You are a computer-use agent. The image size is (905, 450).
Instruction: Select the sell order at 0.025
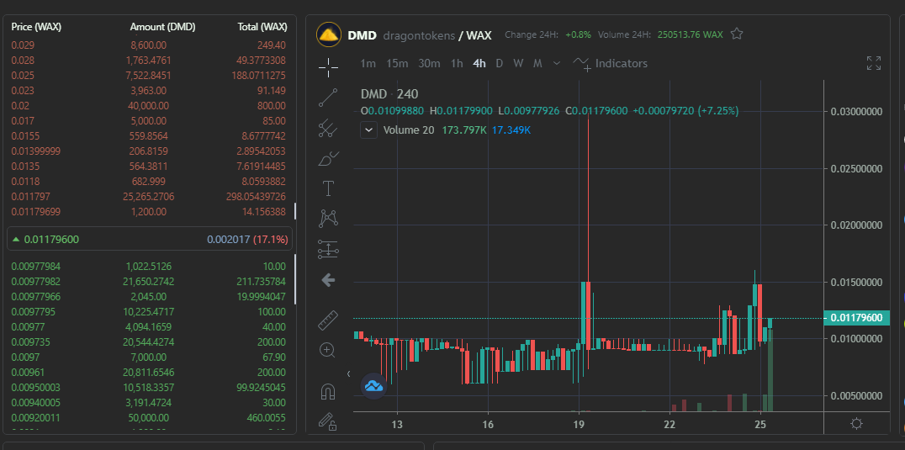click(x=150, y=76)
